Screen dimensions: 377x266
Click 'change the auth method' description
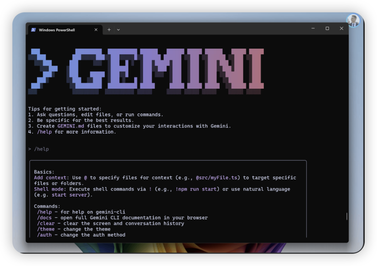(x=93, y=235)
